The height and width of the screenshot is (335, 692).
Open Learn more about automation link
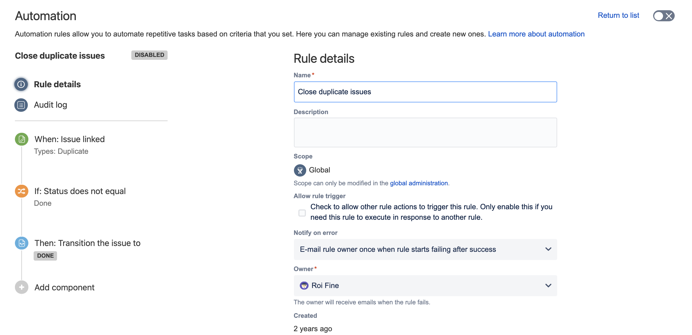point(536,34)
